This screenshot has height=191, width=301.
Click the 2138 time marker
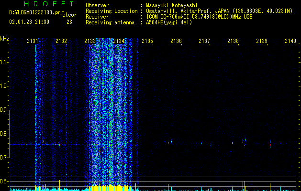click(233, 41)
